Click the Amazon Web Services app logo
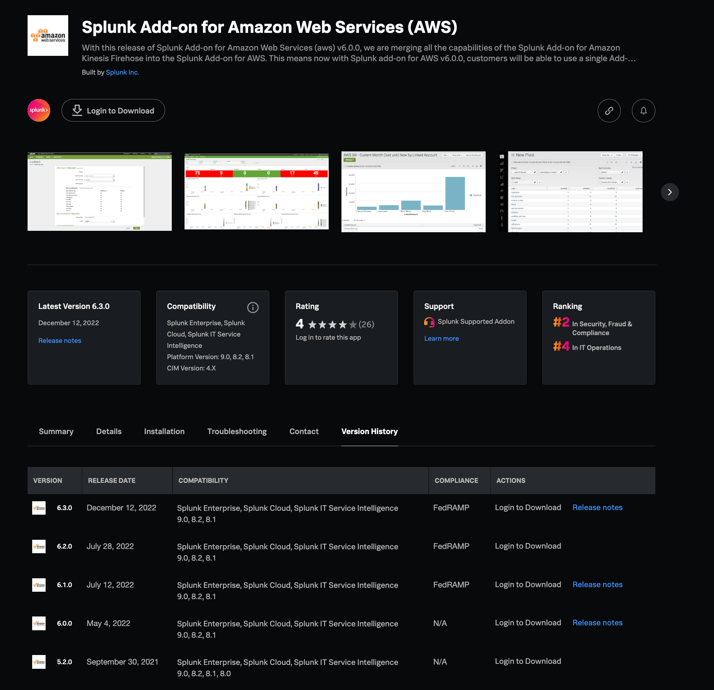This screenshot has width=714, height=690. [x=48, y=36]
